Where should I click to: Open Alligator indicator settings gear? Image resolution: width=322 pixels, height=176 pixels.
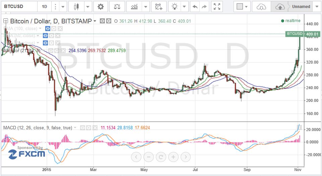click(57, 50)
